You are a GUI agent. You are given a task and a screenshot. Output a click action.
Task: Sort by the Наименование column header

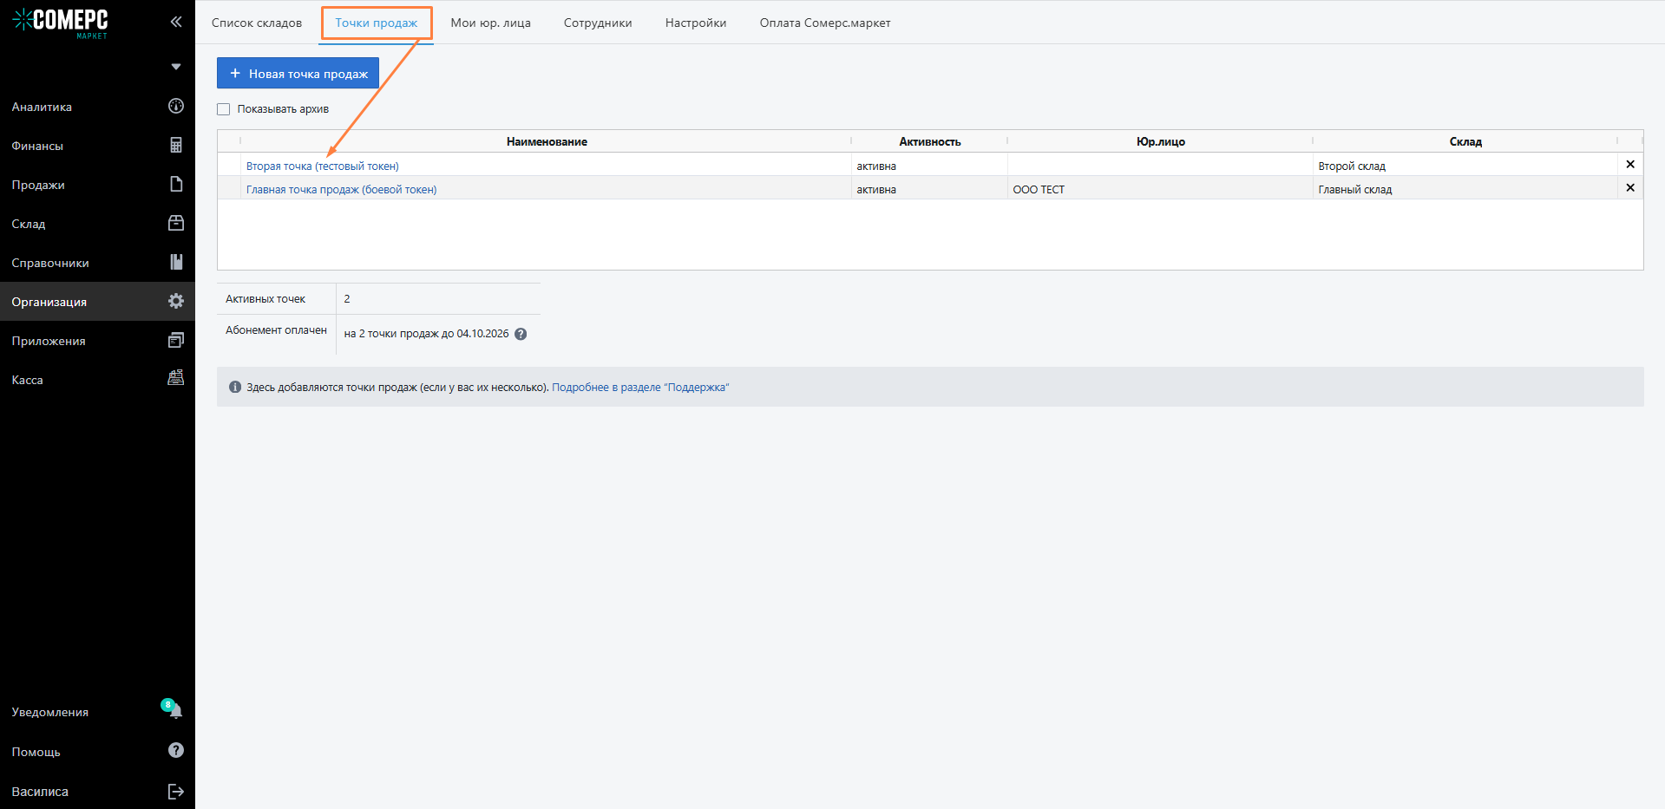[x=547, y=141]
